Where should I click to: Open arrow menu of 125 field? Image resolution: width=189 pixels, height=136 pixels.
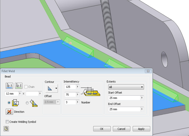coord(77,87)
